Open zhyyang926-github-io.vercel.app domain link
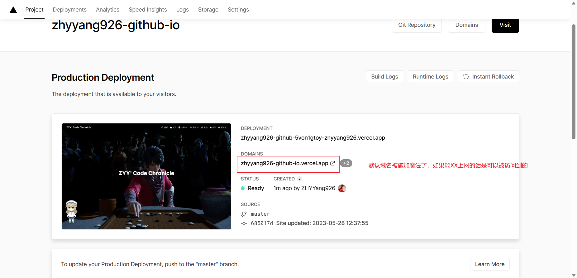The height and width of the screenshot is (278, 577). 284,163
